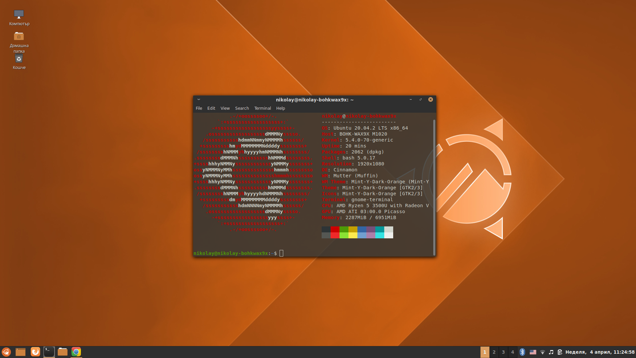Minimize the terminal window
This screenshot has height=358, width=636.
coord(411,99)
